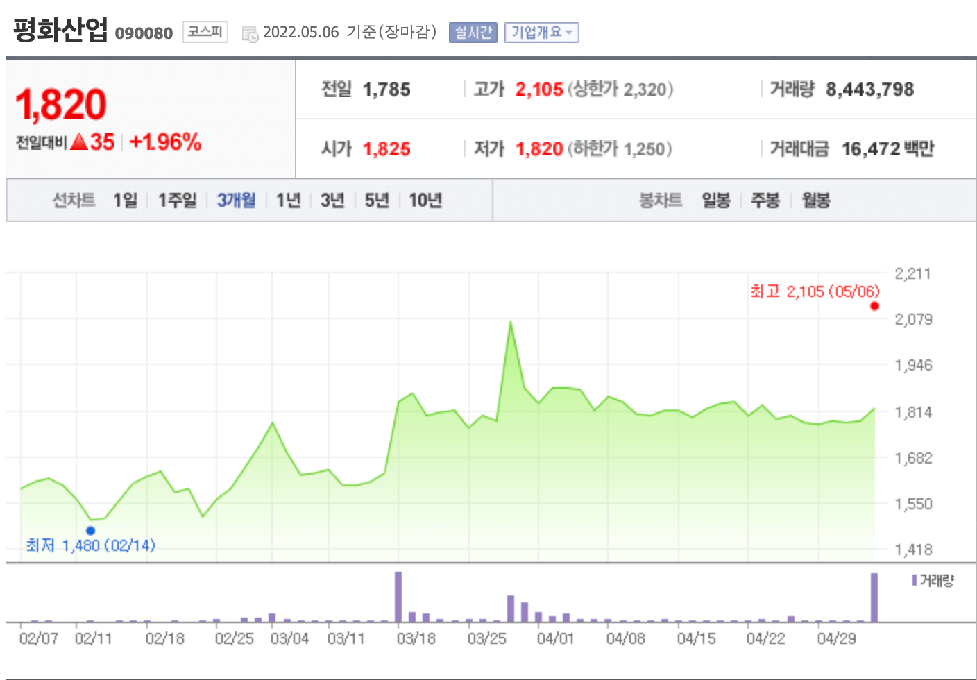Select the 1년 line chart tab

coord(288,201)
